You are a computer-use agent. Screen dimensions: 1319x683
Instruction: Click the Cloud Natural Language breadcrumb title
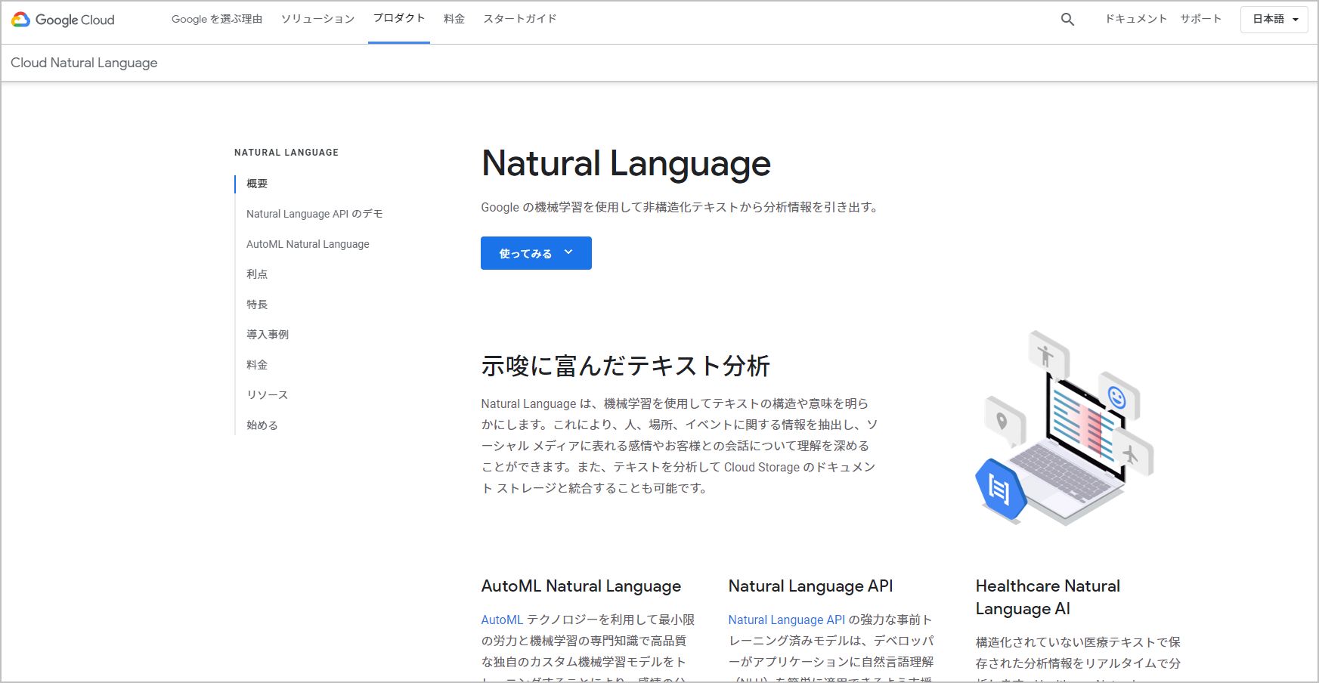(84, 63)
